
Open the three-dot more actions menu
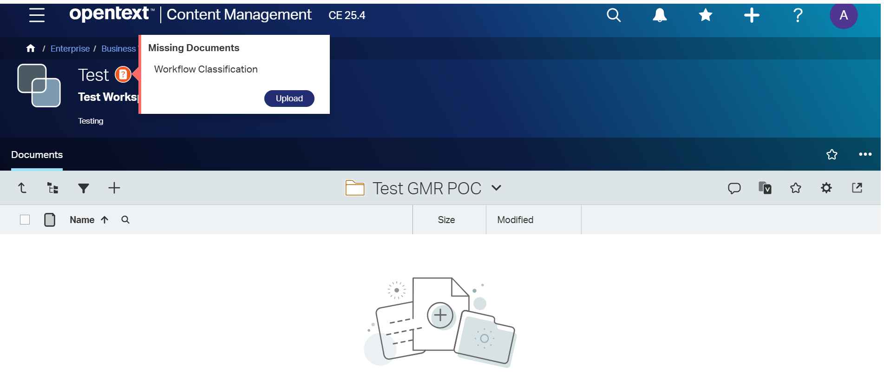coord(865,154)
